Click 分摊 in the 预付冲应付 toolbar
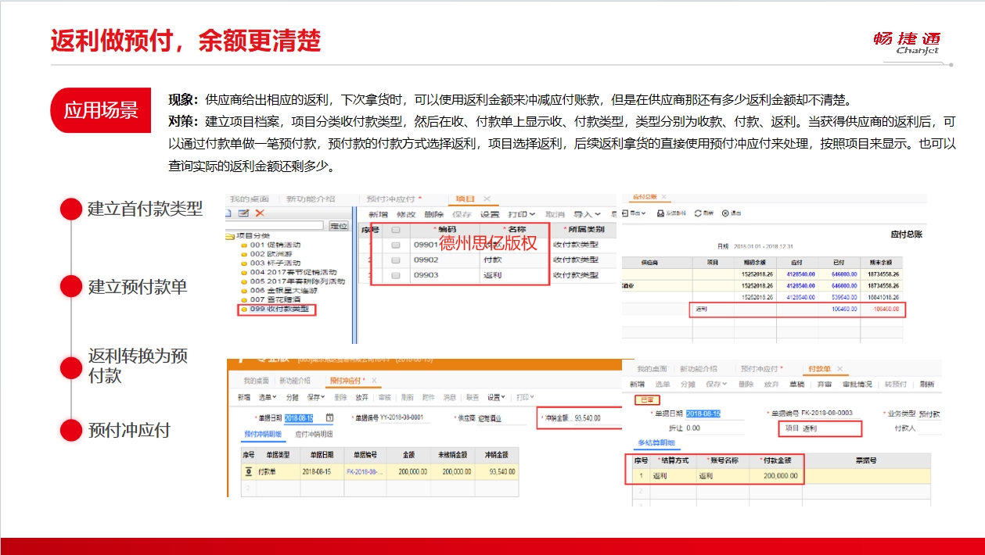This screenshot has height=555, width=985. (292, 397)
